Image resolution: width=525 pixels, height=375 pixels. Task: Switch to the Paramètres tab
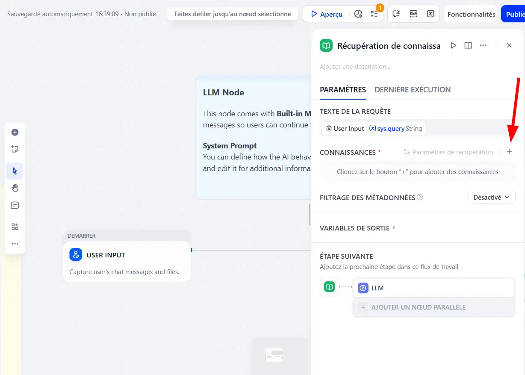click(343, 89)
